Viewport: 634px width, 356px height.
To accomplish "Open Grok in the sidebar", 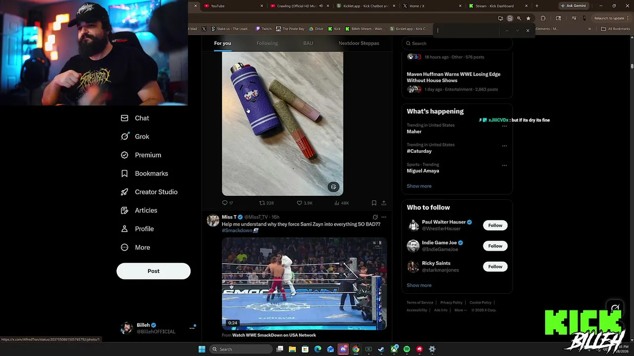I will [x=135, y=136].
